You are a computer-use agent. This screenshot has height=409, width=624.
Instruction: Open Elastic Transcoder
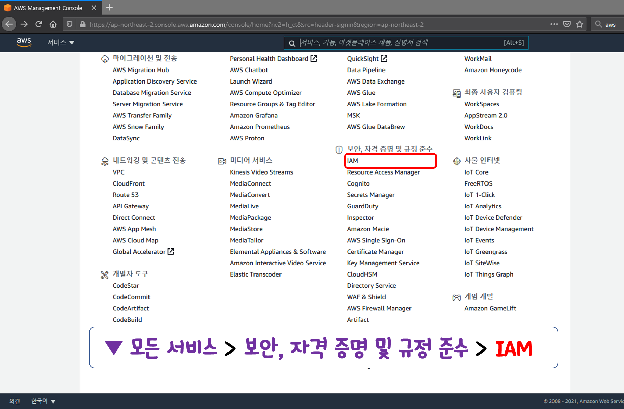click(256, 274)
